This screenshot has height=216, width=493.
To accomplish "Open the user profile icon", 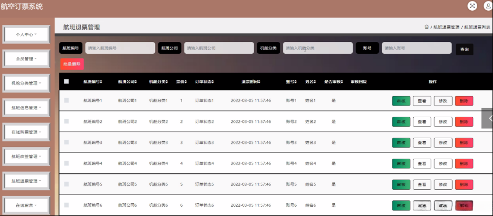I will pos(488,6).
